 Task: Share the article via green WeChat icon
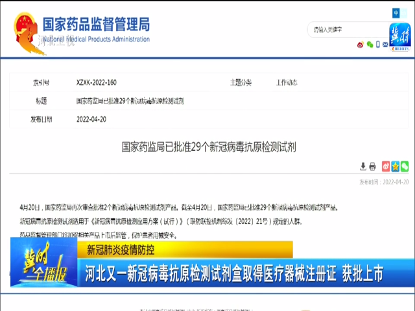[x=405, y=167]
